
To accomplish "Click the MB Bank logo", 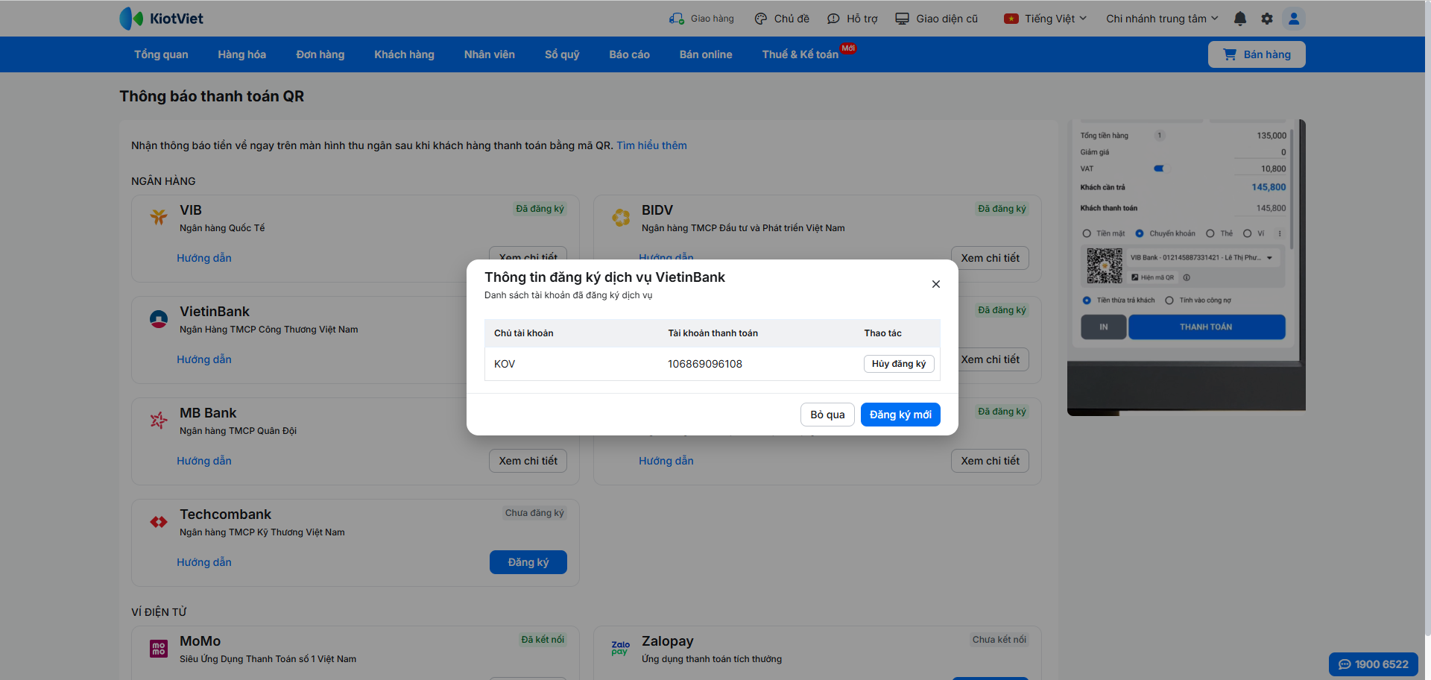I will [159, 421].
